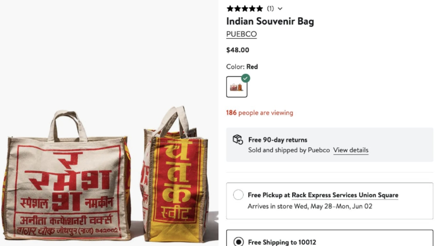437x246 pixels.
Task: Expand the reviews chevron next to (1)
Action: click(x=280, y=9)
